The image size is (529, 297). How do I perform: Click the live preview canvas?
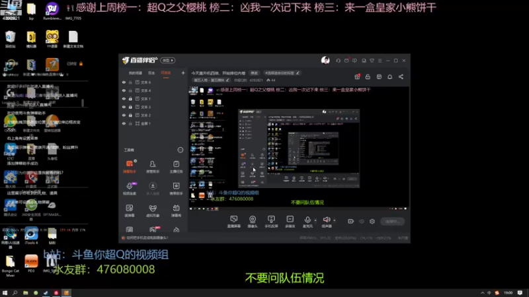(x=299, y=148)
